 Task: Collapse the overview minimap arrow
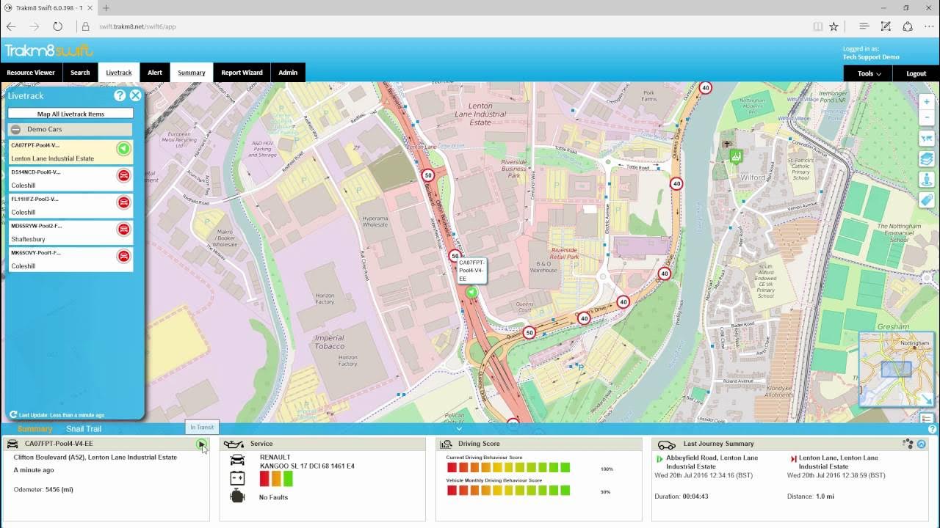click(927, 400)
